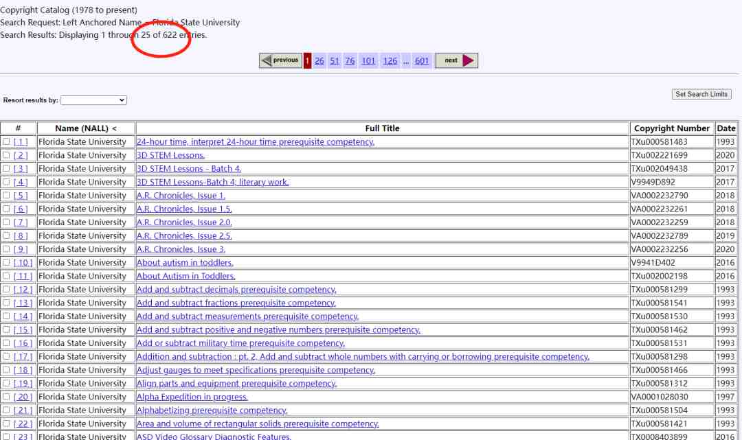
Task: Open Align parts and equipment title
Action: point(236,383)
